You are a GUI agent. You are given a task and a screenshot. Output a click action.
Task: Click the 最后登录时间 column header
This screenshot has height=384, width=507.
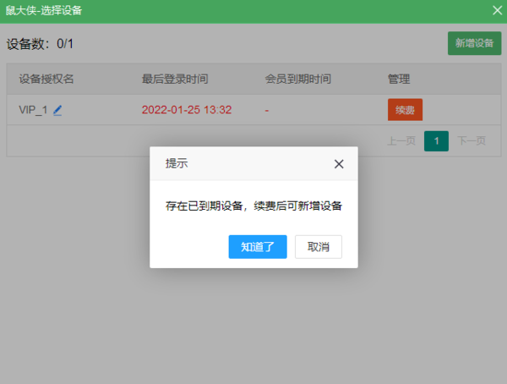175,79
